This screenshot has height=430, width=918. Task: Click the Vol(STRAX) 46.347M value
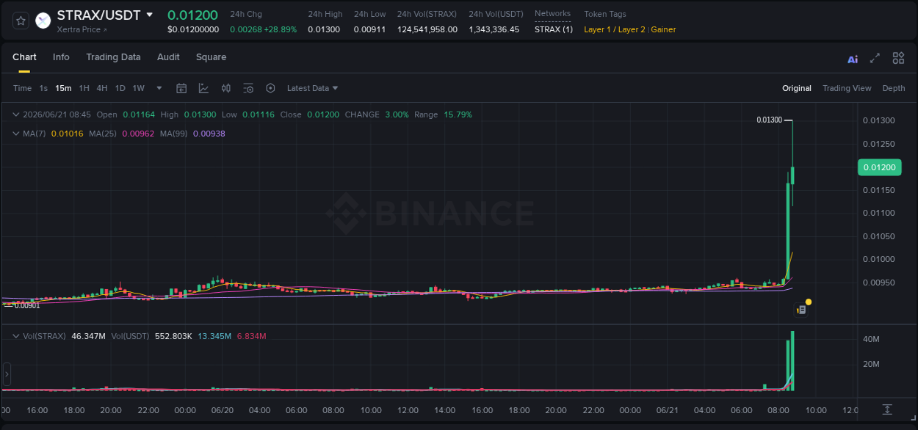[x=88, y=336]
